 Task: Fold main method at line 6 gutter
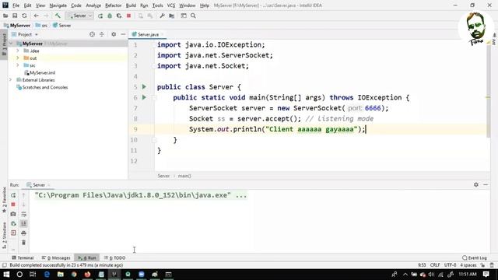click(x=154, y=97)
